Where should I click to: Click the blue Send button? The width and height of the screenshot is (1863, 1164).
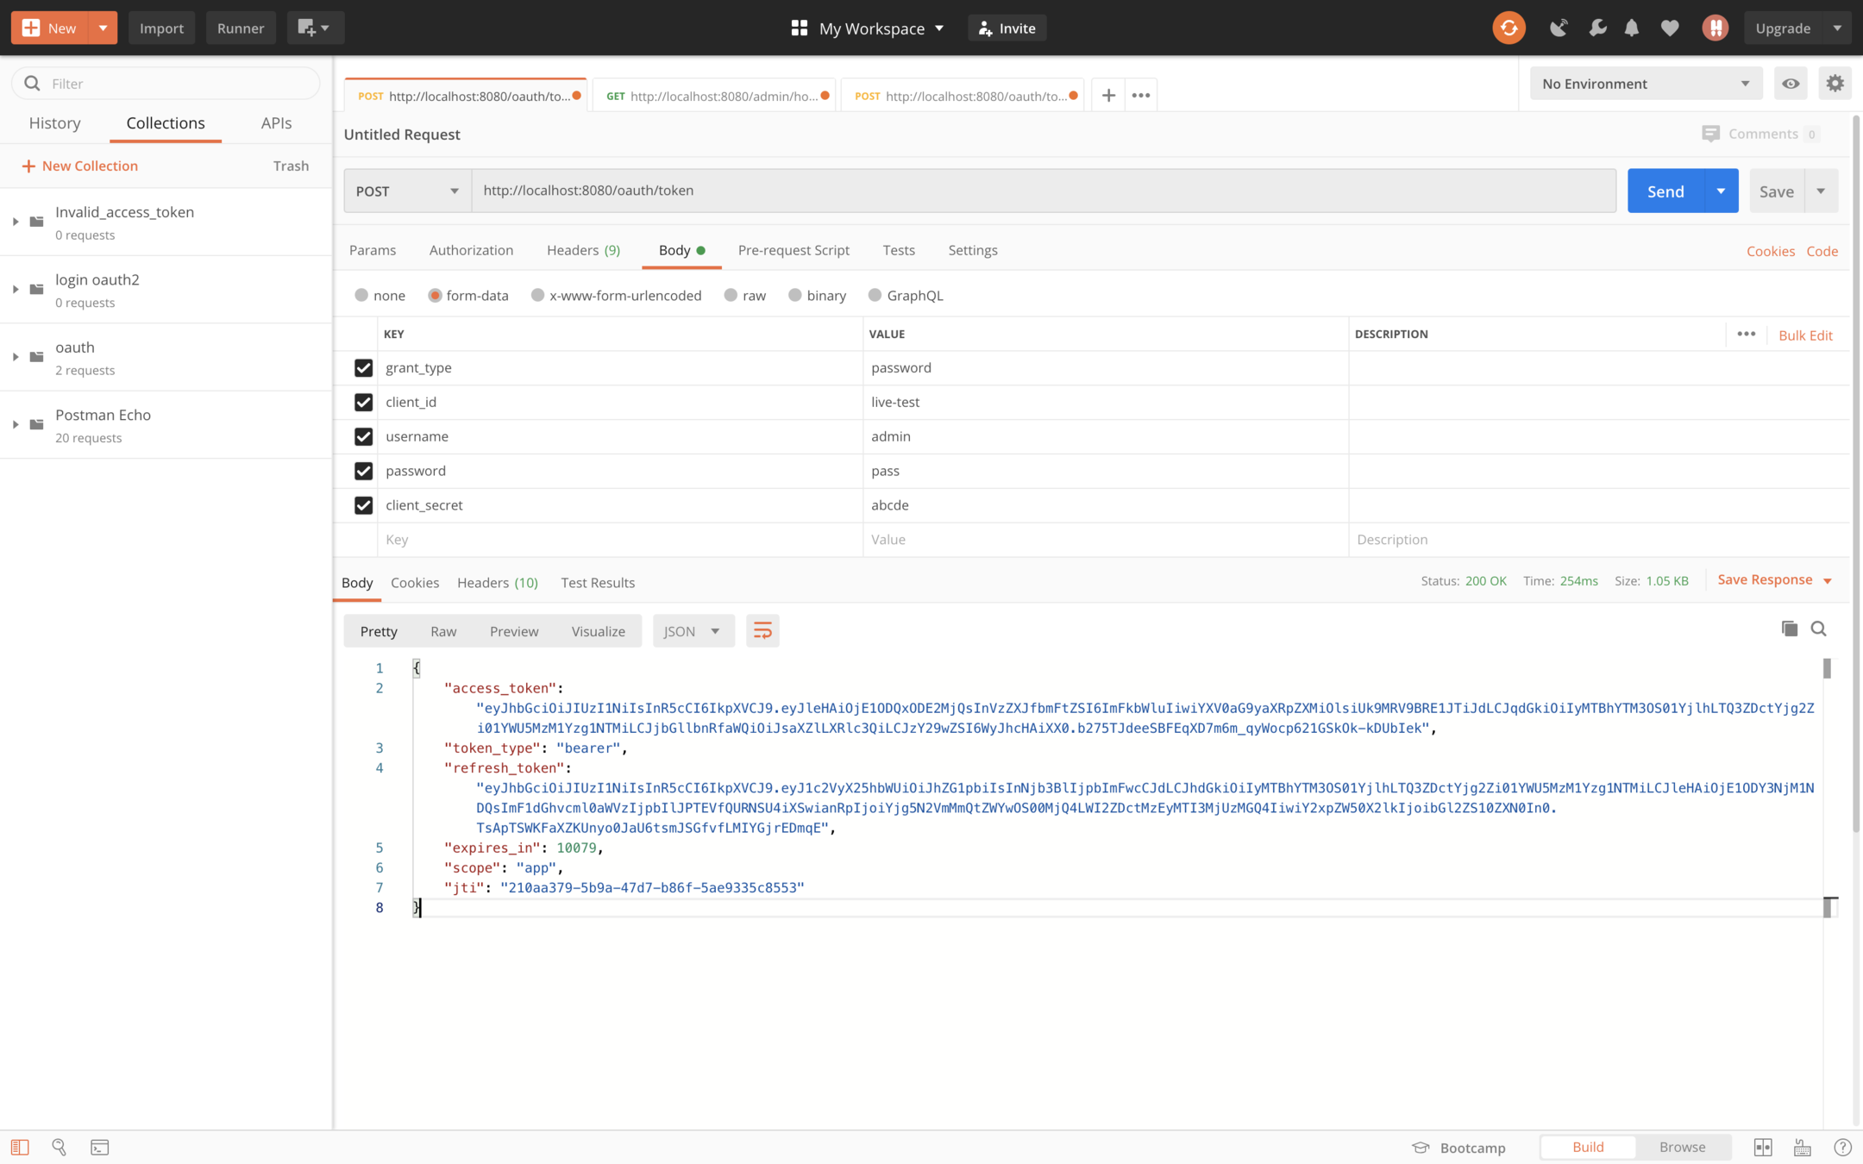pyautogui.click(x=1665, y=191)
